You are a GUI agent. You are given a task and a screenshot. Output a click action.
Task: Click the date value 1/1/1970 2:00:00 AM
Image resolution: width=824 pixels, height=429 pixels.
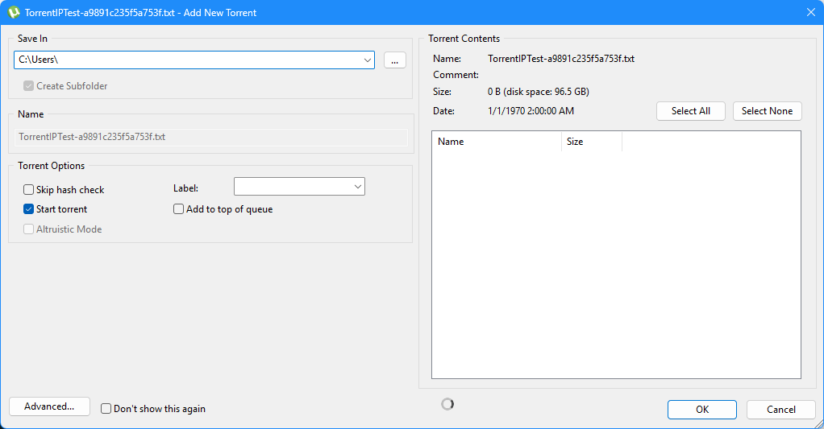click(x=531, y=111)
